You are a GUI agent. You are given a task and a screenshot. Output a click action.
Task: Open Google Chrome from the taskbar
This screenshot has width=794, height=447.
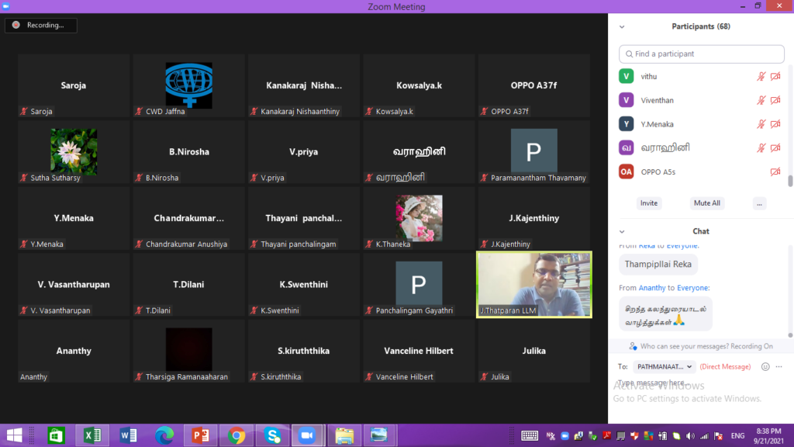(x=236, y=435)
